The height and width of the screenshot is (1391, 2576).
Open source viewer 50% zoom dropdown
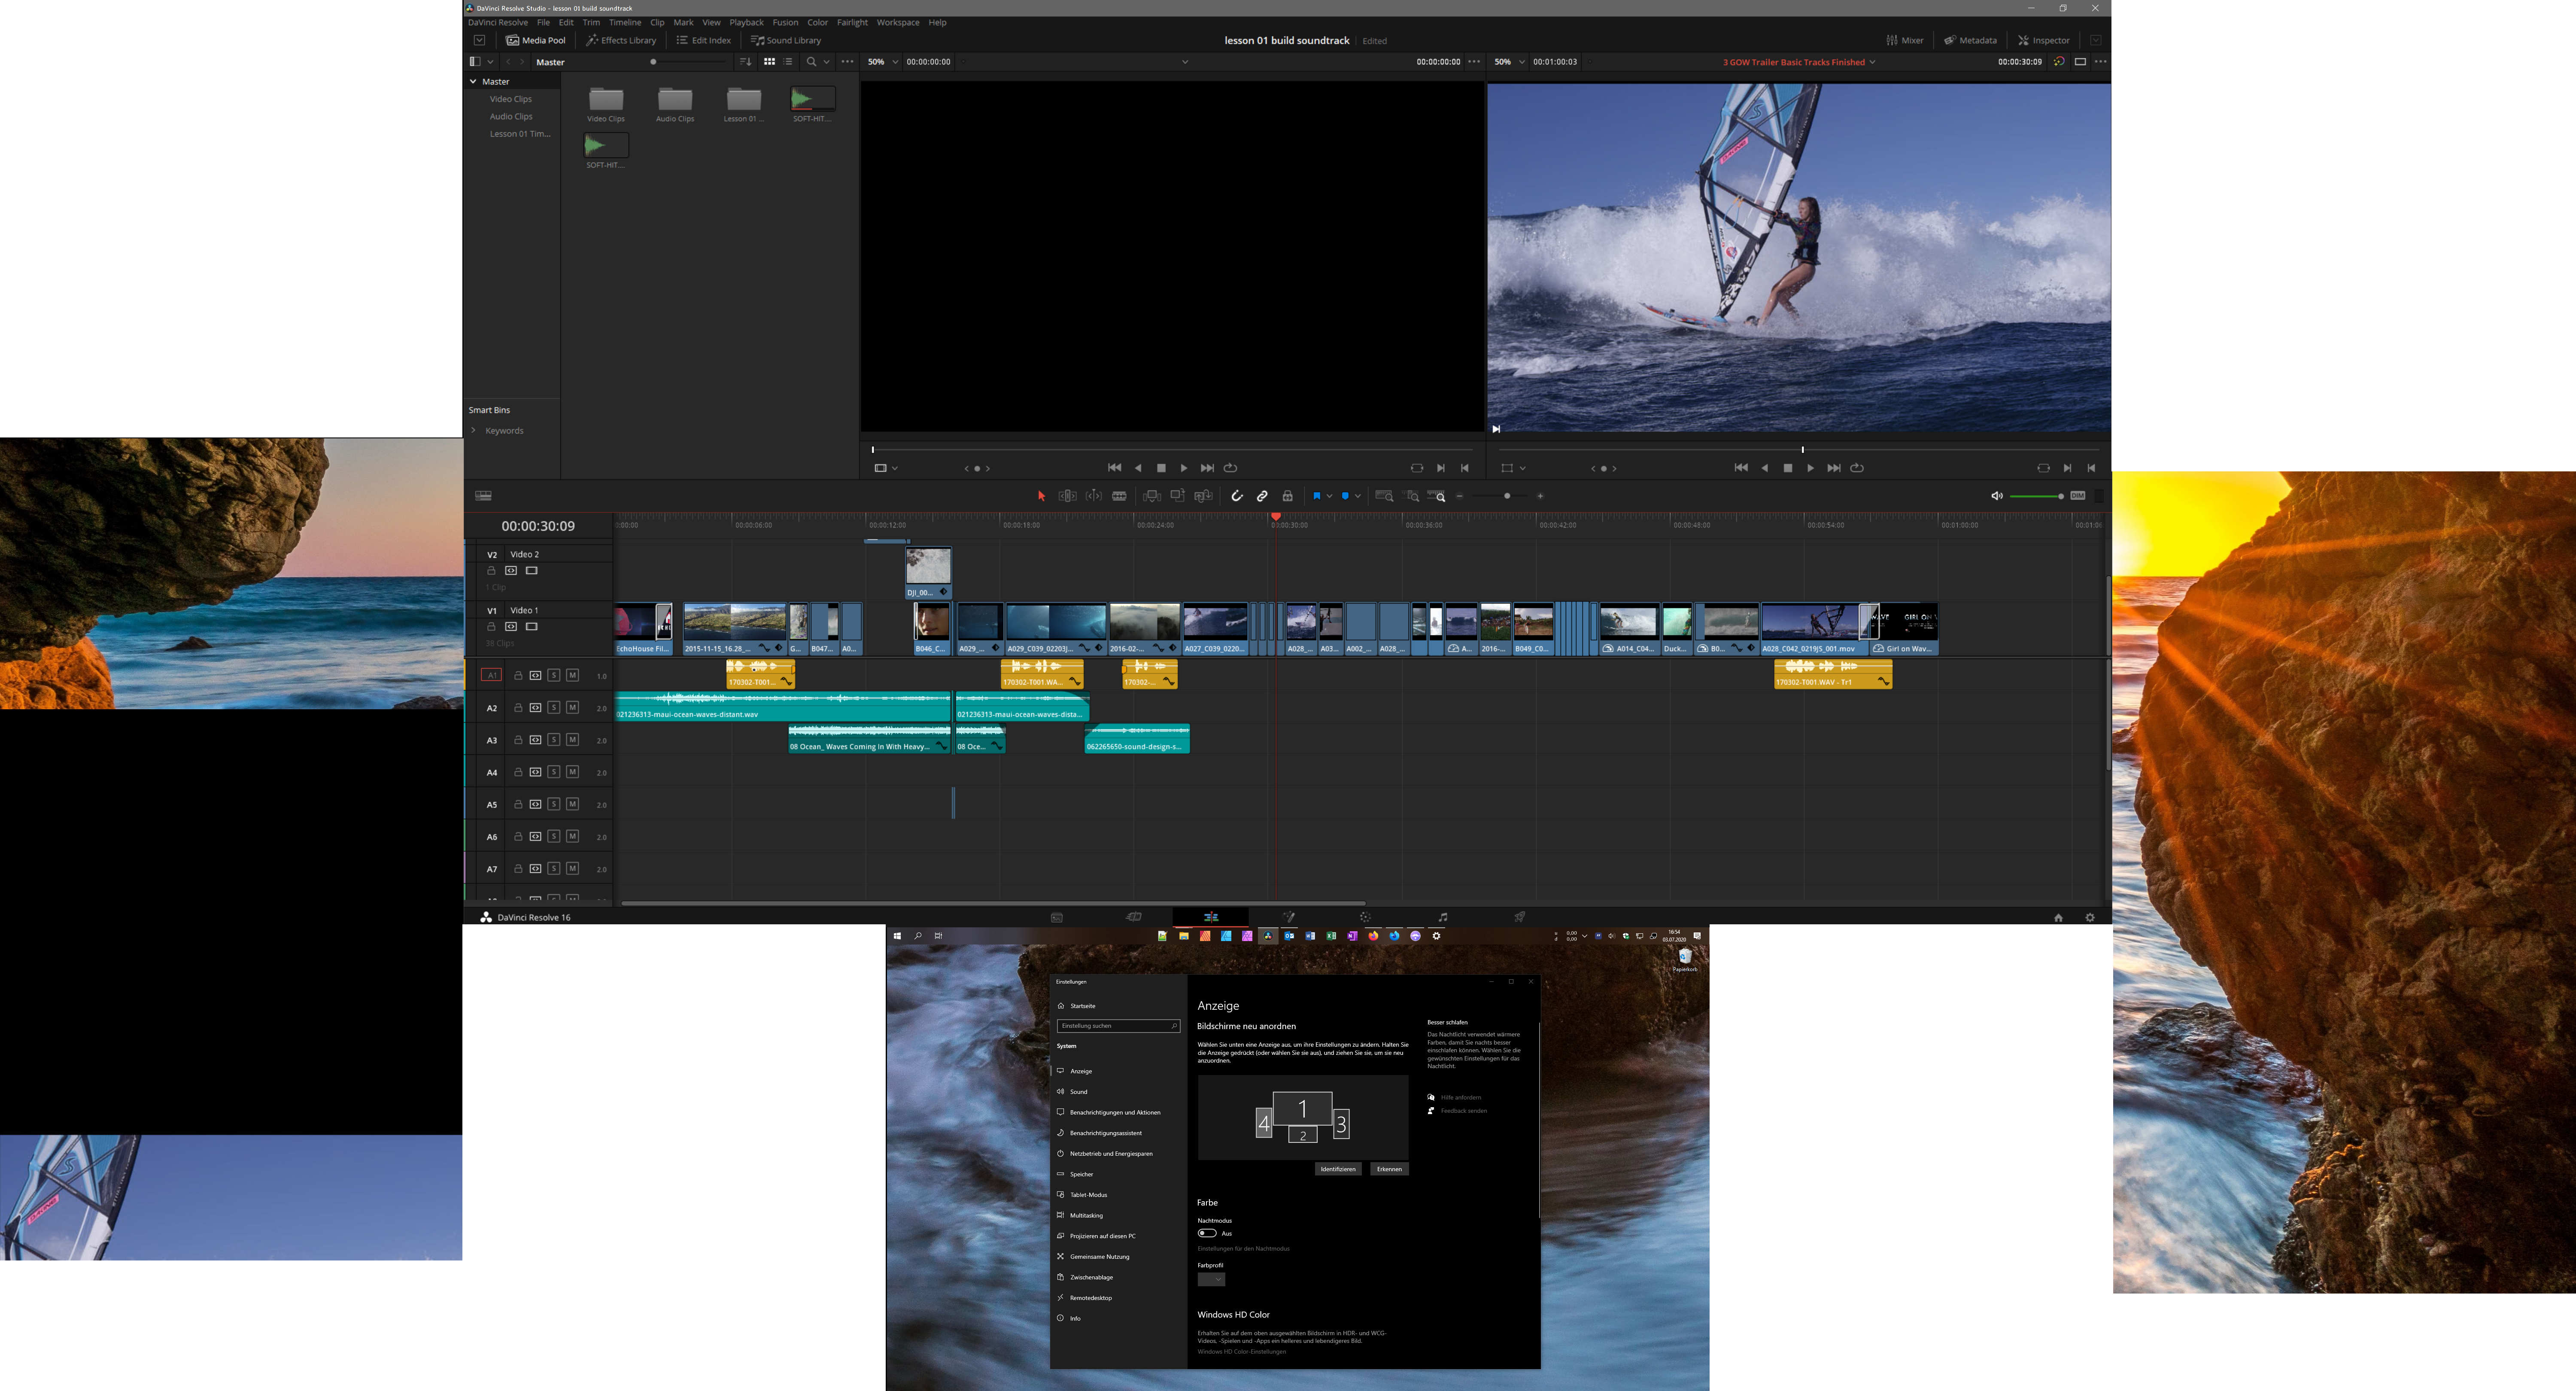[895, 62]
